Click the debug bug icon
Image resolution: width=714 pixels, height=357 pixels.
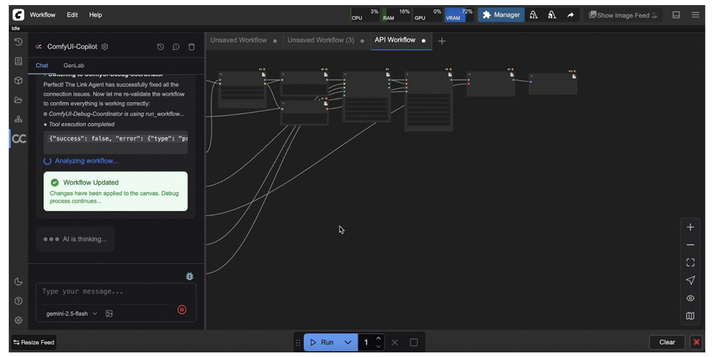190,276
